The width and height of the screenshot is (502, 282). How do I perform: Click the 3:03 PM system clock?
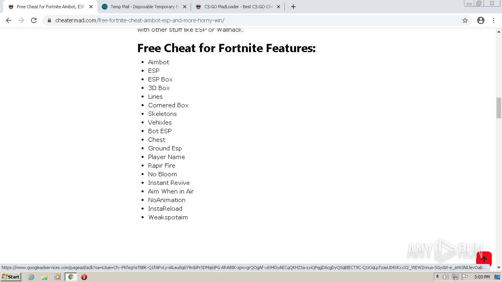482,277
